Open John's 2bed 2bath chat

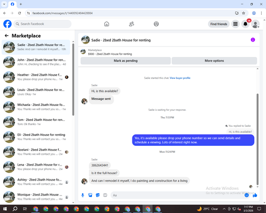tap(36, 62)
